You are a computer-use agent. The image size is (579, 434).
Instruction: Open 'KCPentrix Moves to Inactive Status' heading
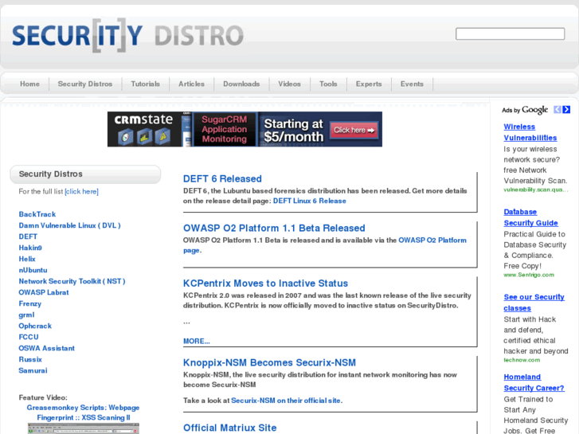265,283
